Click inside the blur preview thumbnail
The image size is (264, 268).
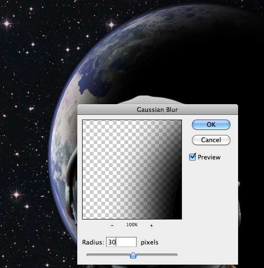[x=132, y=170]
